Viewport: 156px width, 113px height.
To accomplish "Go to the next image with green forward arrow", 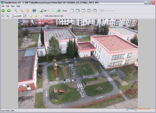I will [9, 11].
